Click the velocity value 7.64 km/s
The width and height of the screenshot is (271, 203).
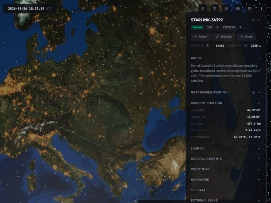coord(253,130)
